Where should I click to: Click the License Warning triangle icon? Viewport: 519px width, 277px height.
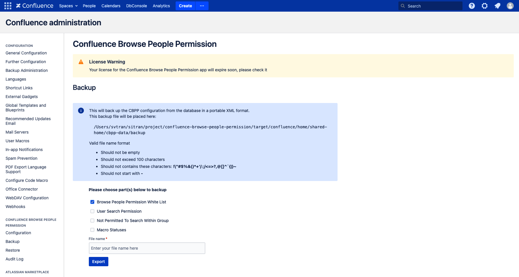81,62
